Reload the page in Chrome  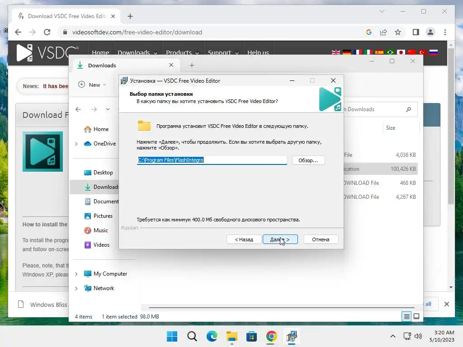tap(47, 32)
